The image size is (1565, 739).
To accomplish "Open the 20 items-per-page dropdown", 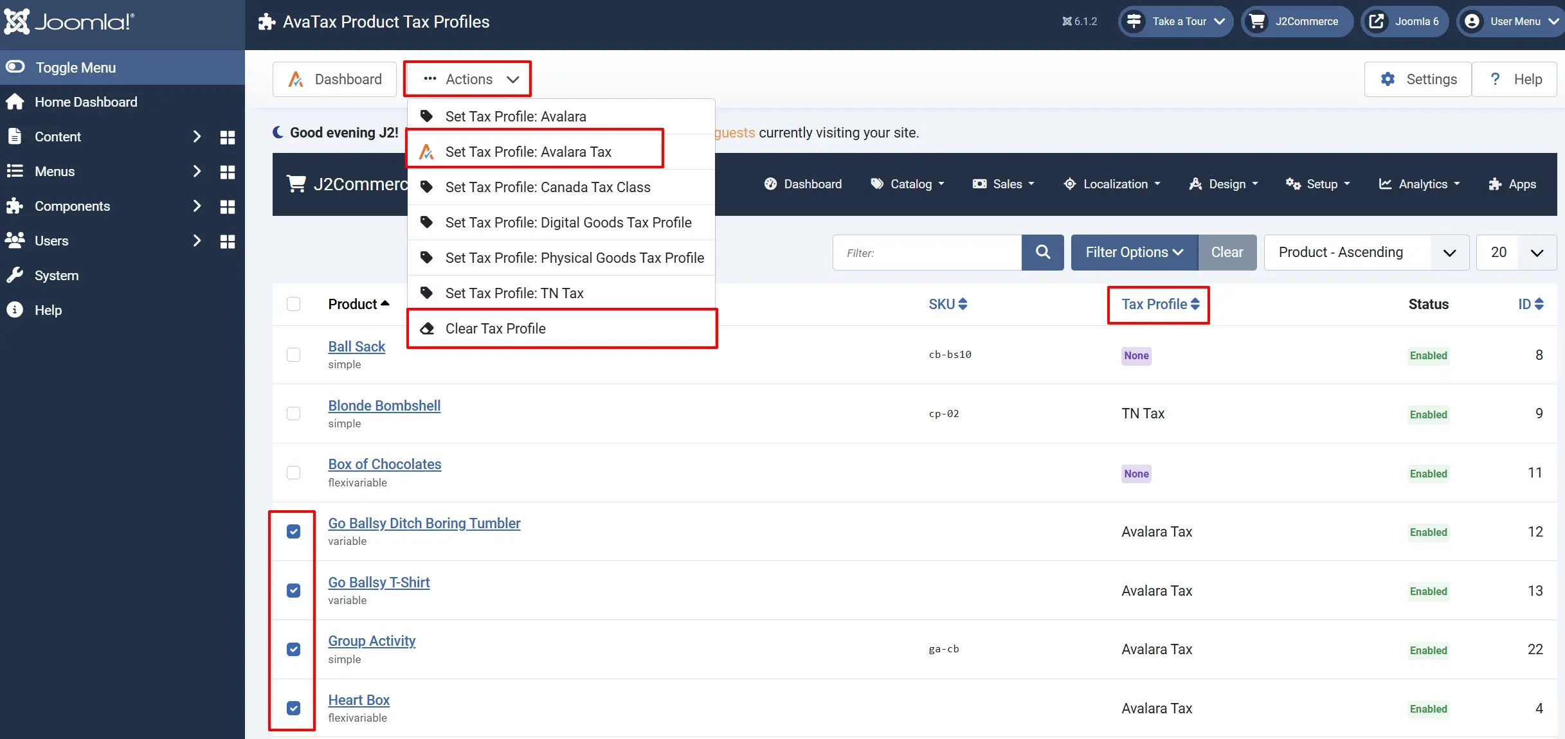I will (x=1517, y=253).
